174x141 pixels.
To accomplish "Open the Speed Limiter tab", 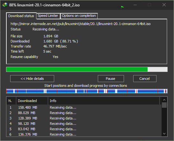I will pos(48,16).
